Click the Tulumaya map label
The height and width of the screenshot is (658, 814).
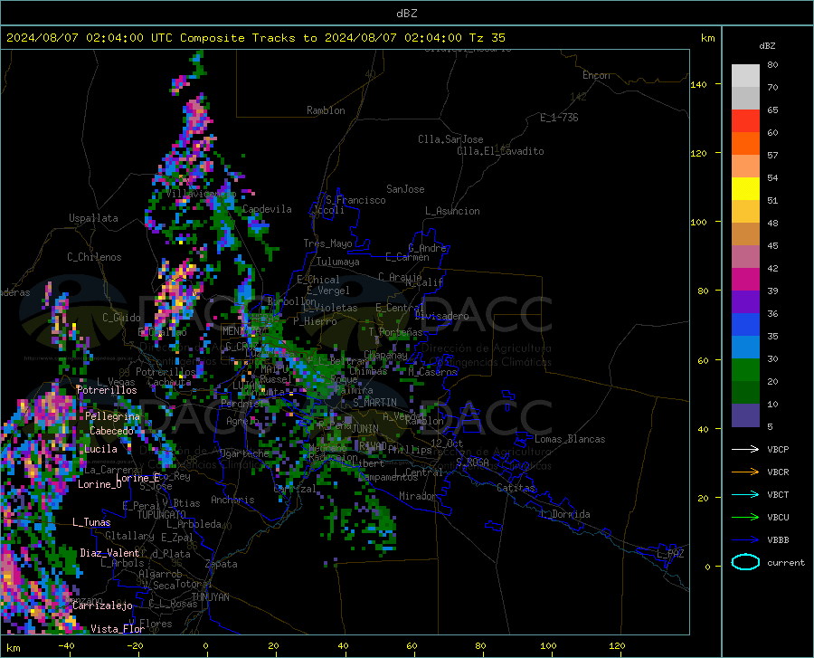tap(337, 262)
